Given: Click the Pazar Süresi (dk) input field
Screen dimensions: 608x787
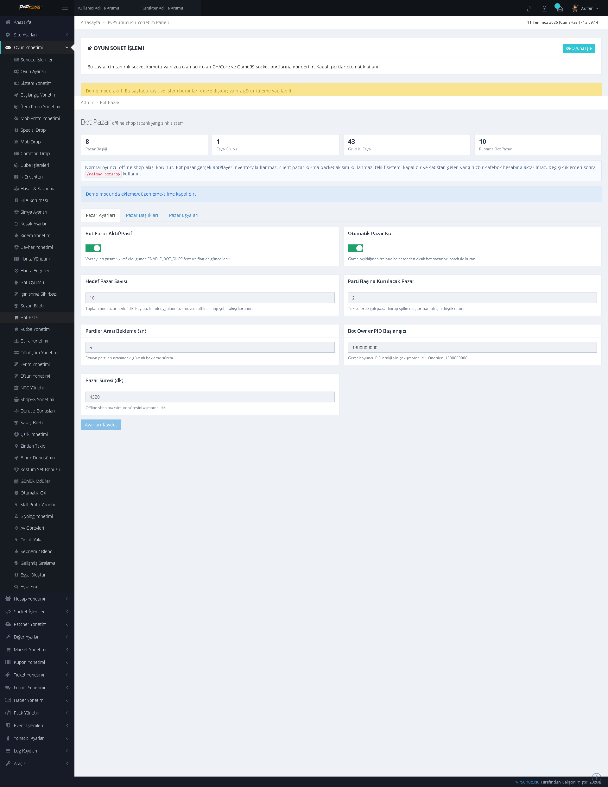Looking at the screenshot, I should (210, 397).
